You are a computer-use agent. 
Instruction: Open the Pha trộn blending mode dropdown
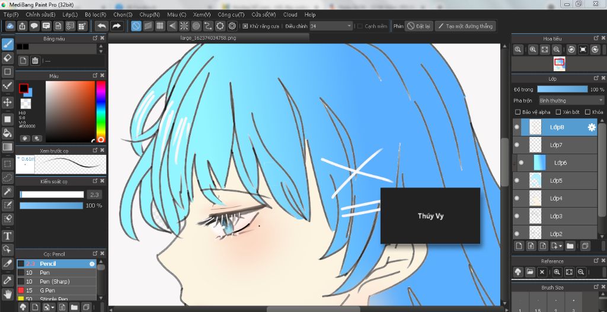point(571,100)
